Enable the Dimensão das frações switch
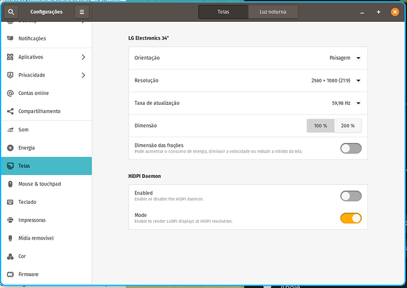Viewport: 407px width, 288px height. pyautogui.click(x=350, y=148)
